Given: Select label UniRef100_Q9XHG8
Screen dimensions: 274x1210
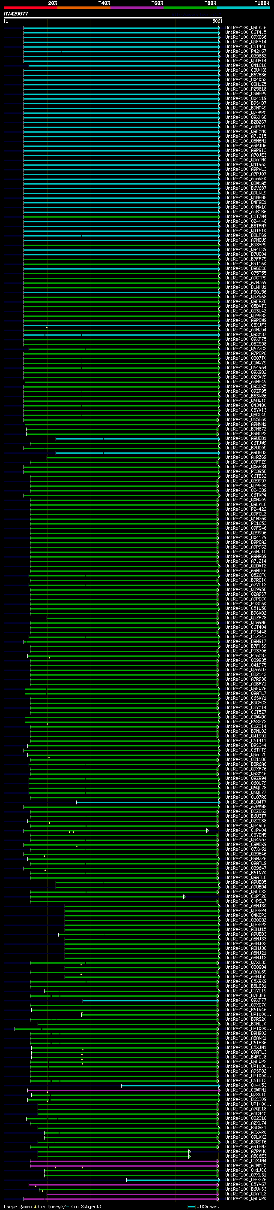Looking at the screenshot, I should 246,118.
